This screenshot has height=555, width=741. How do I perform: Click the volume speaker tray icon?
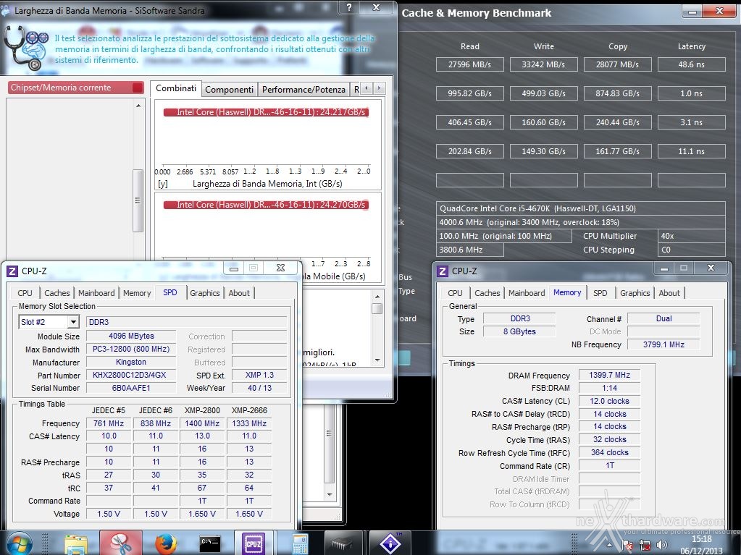pyautogui.click(x=661, y=545)
